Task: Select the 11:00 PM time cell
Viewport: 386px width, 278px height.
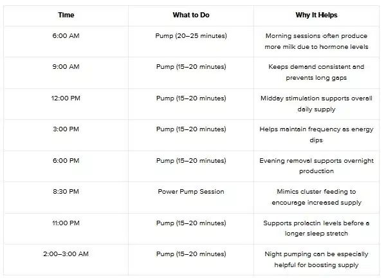Action: (x=66, y=223)
